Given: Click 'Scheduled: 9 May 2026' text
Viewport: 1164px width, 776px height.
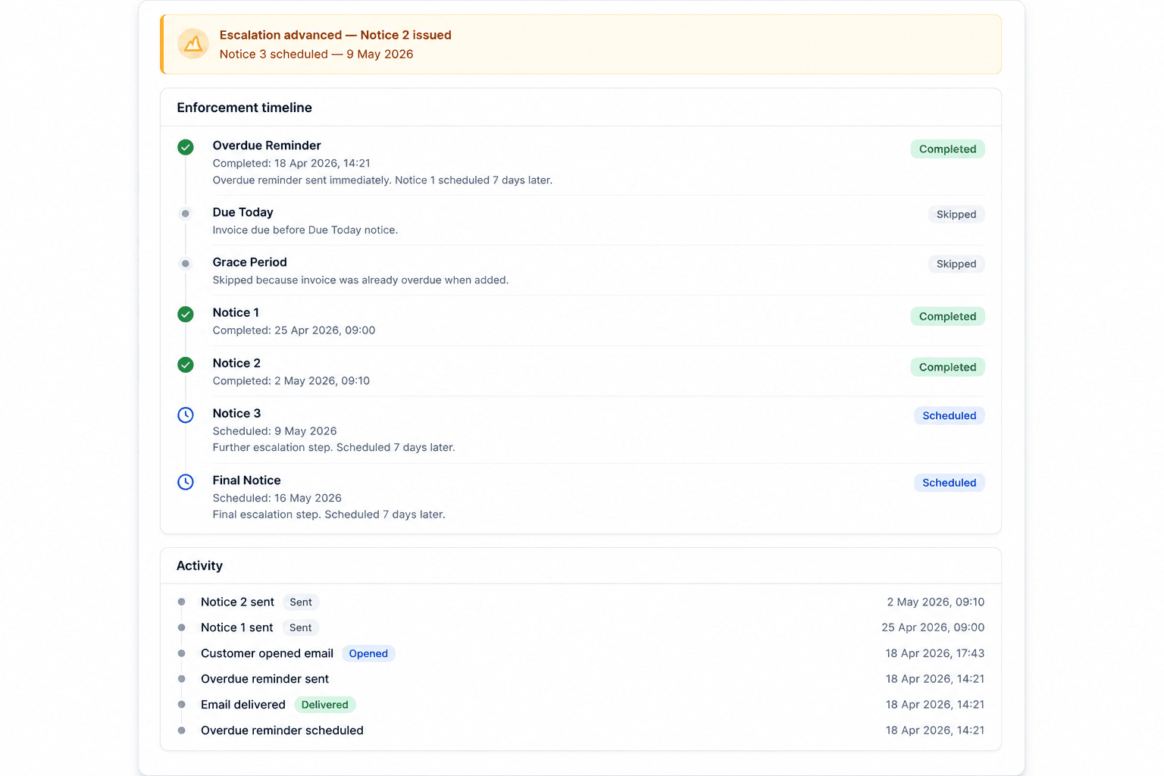Looking at the screenshot, I should tap(274, 431).
